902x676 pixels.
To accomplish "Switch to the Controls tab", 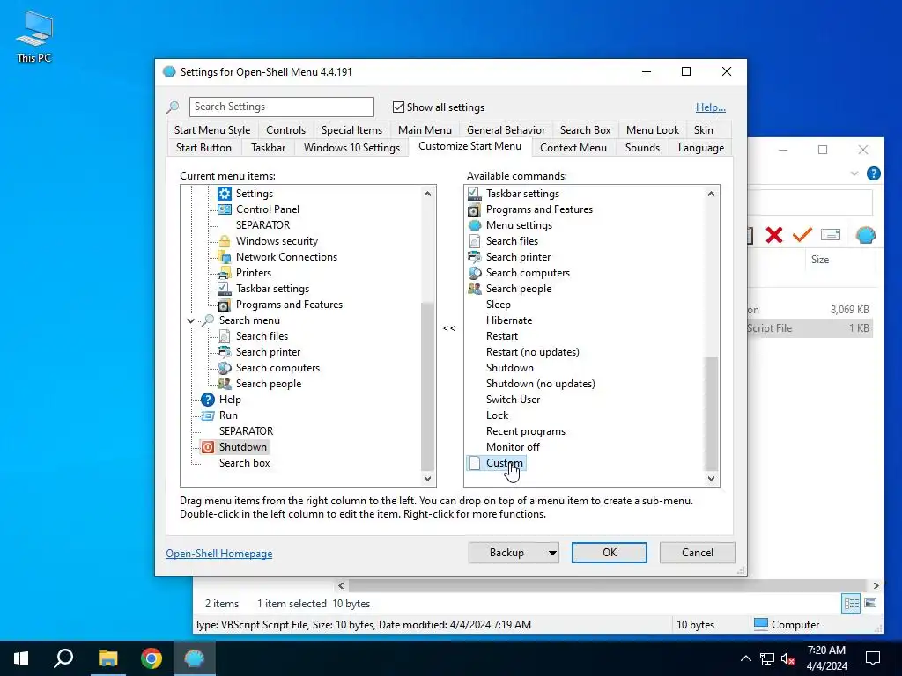I will (286, 130).
